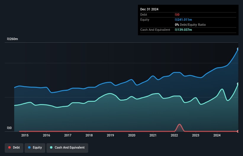This screenshot has height=156, width=243.
Task: Click the red Debt legend dot
Action: coord(9,147)
